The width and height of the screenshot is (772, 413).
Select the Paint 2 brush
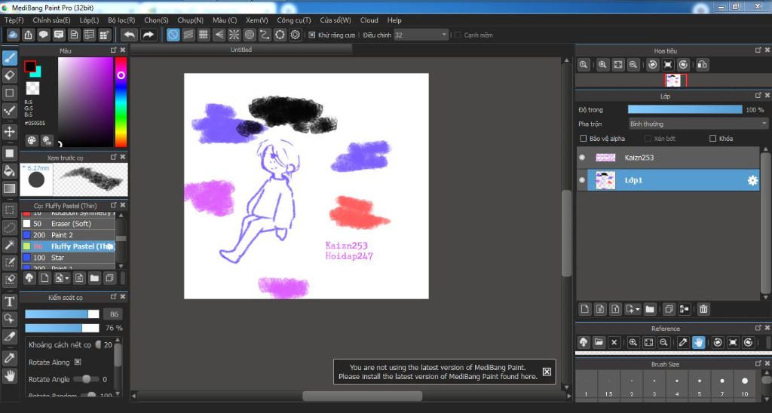[x=68, y=235]
